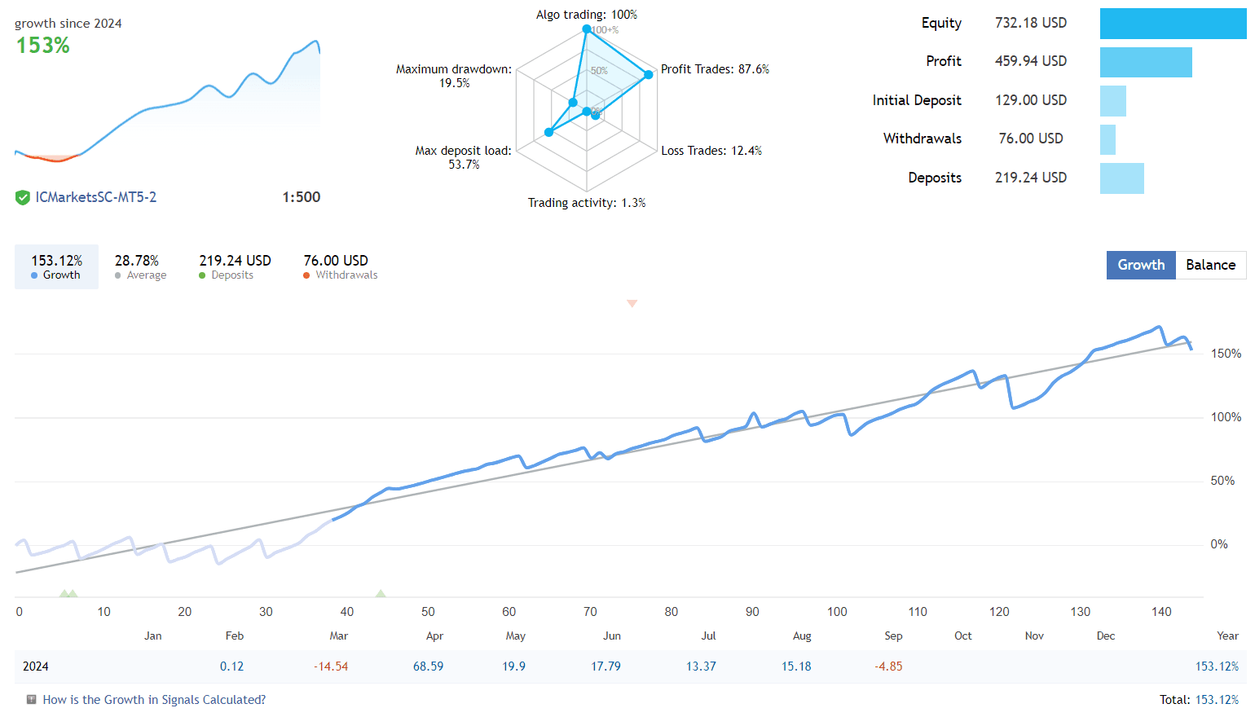This screenshot has width=1255, height=717.
Task: Click the April 68.59 monthly growth value
Action: 428,666
